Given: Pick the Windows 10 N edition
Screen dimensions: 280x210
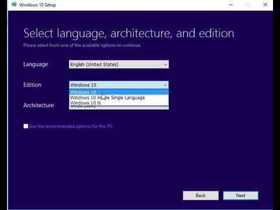Looking at the screenshot, I should point(119,103).
